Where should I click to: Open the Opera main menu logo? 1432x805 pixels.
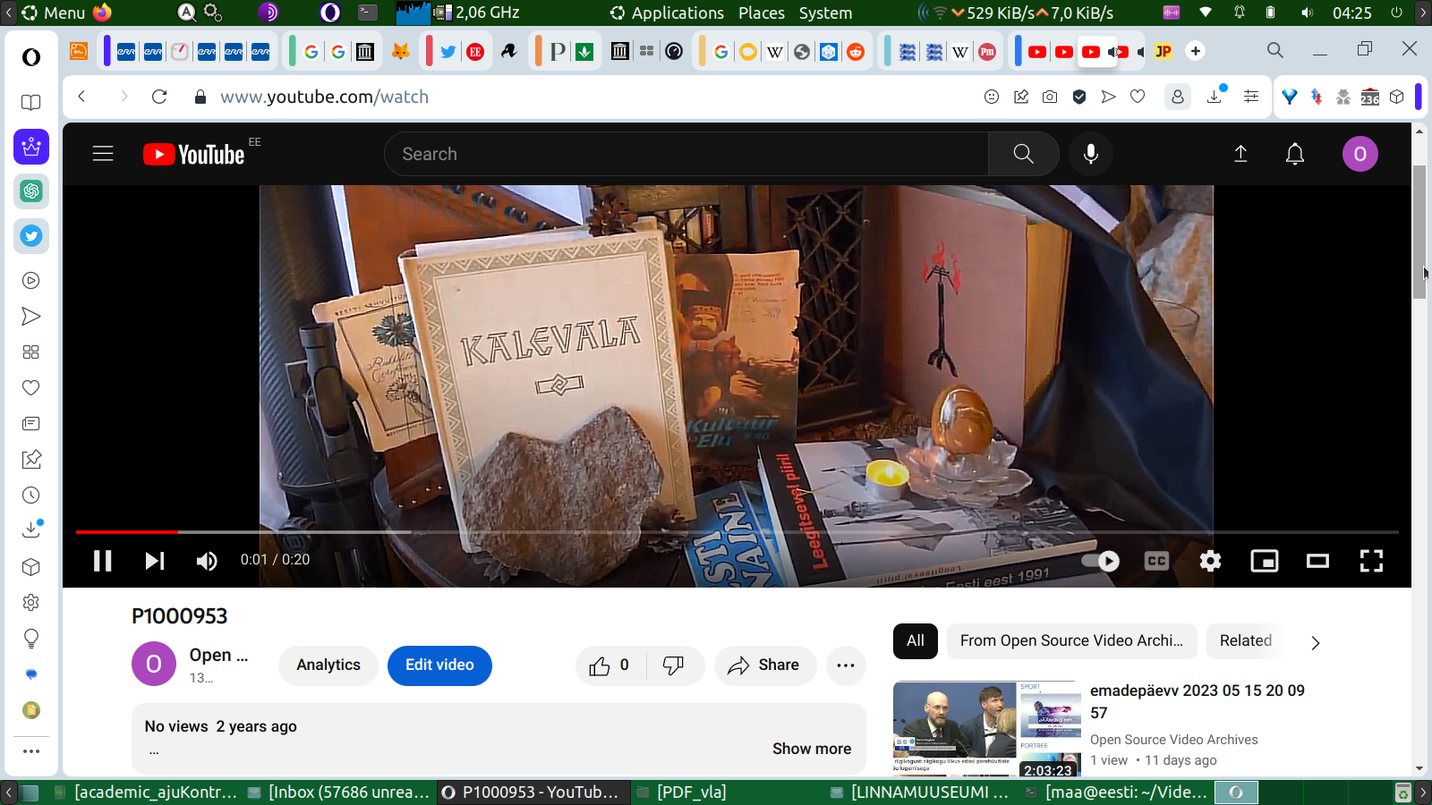(x=31, y=57)
